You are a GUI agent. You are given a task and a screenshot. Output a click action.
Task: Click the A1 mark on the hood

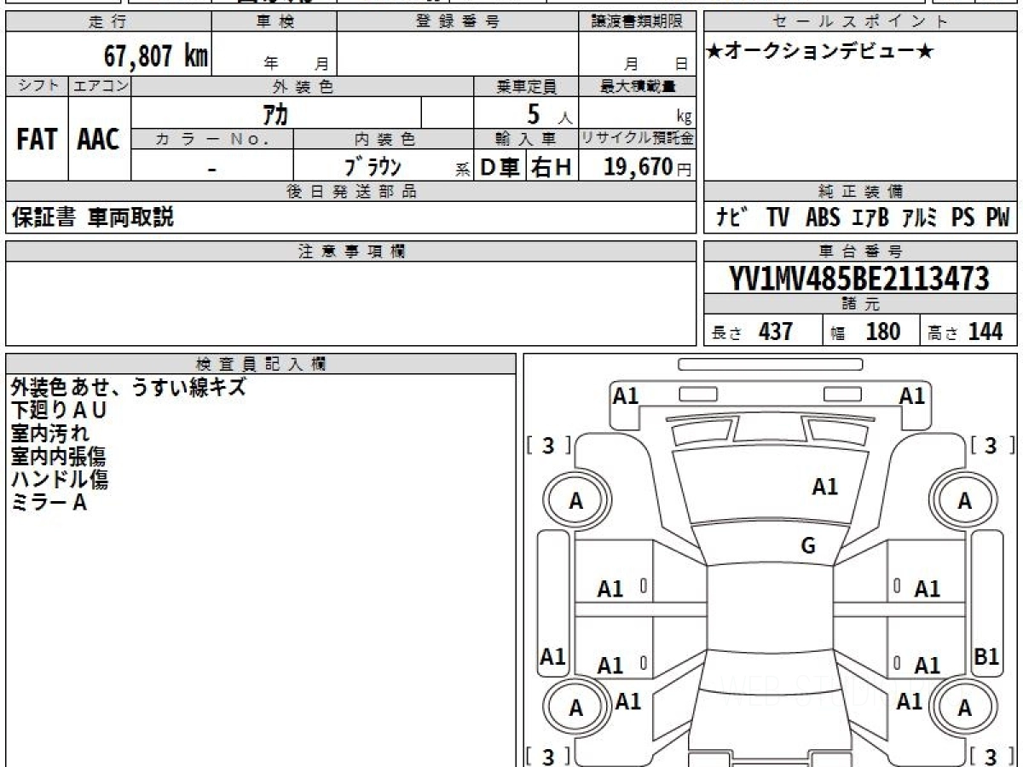point(825,487)
